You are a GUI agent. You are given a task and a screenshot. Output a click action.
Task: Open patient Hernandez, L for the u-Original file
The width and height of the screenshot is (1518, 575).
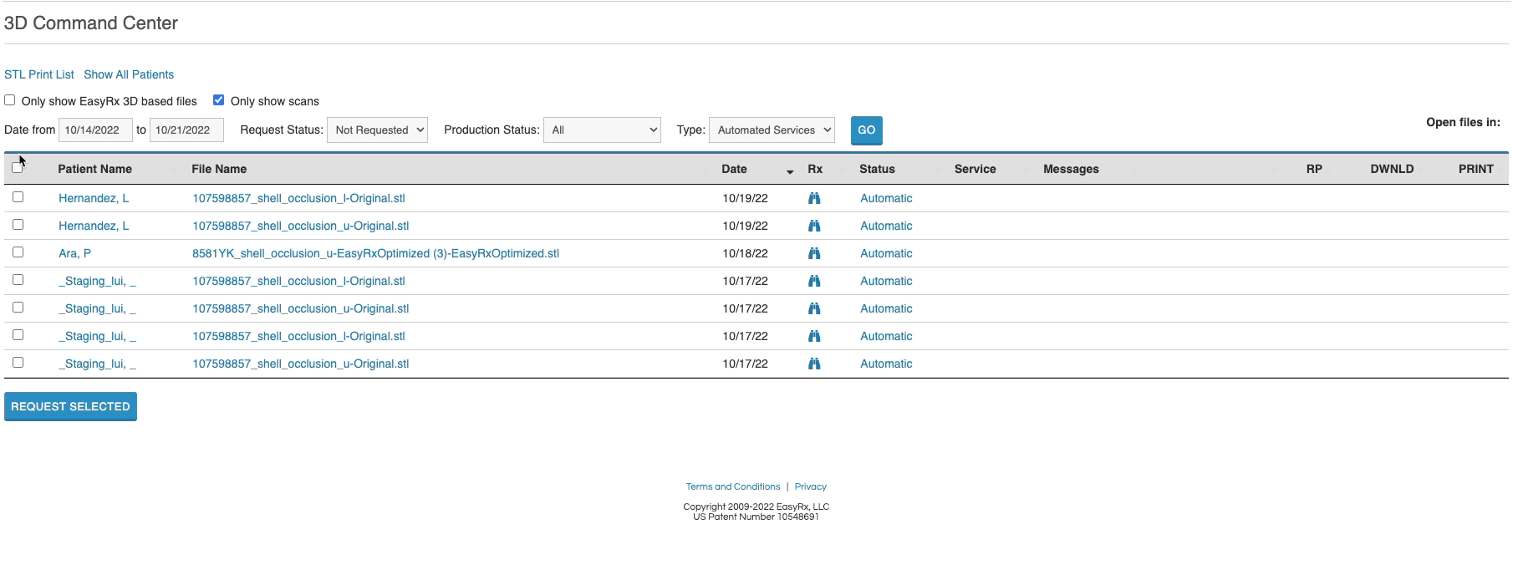(94, 226)
